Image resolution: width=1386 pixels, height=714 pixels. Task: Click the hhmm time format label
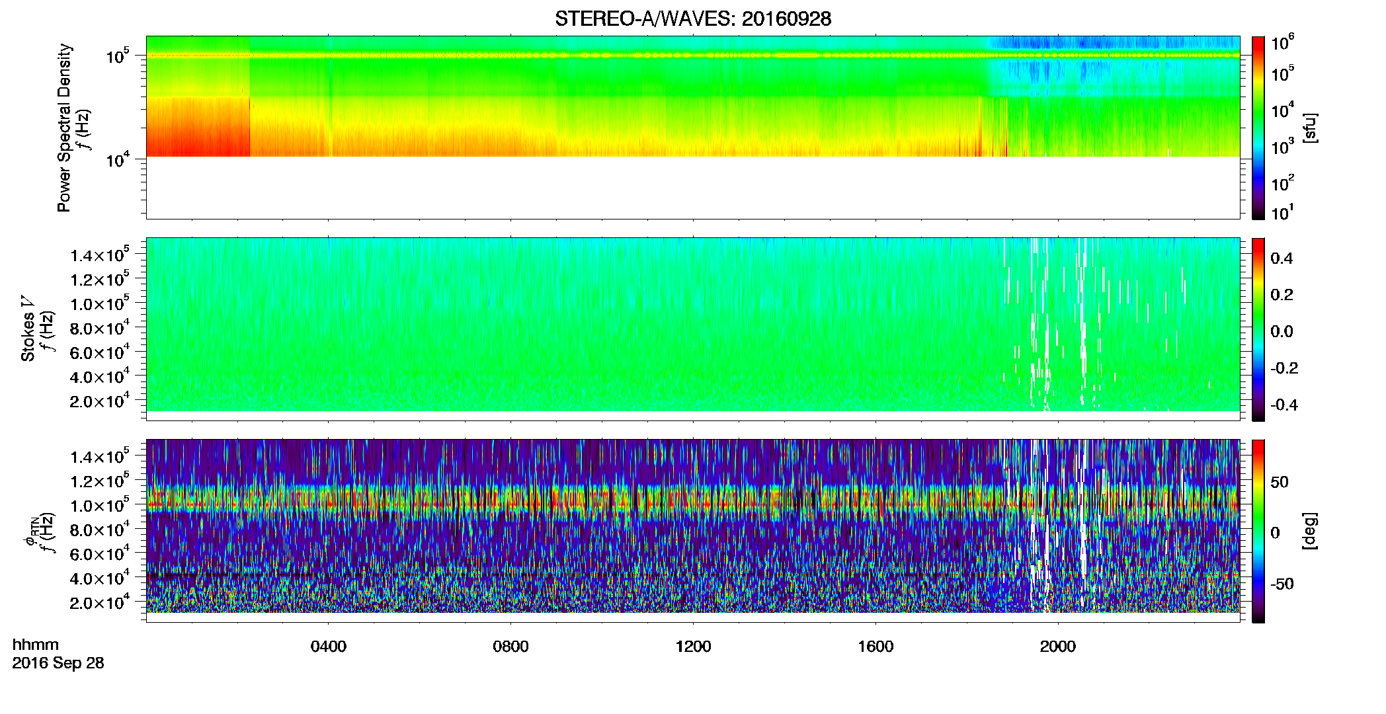click(36, 645)
